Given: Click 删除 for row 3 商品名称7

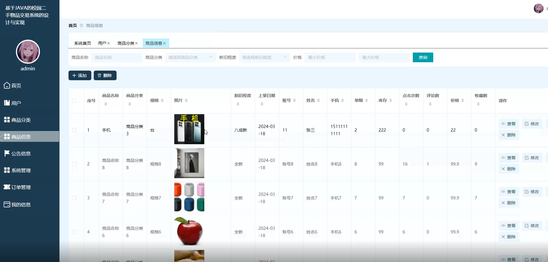Looking at the screenshot, I should [509, 203].
